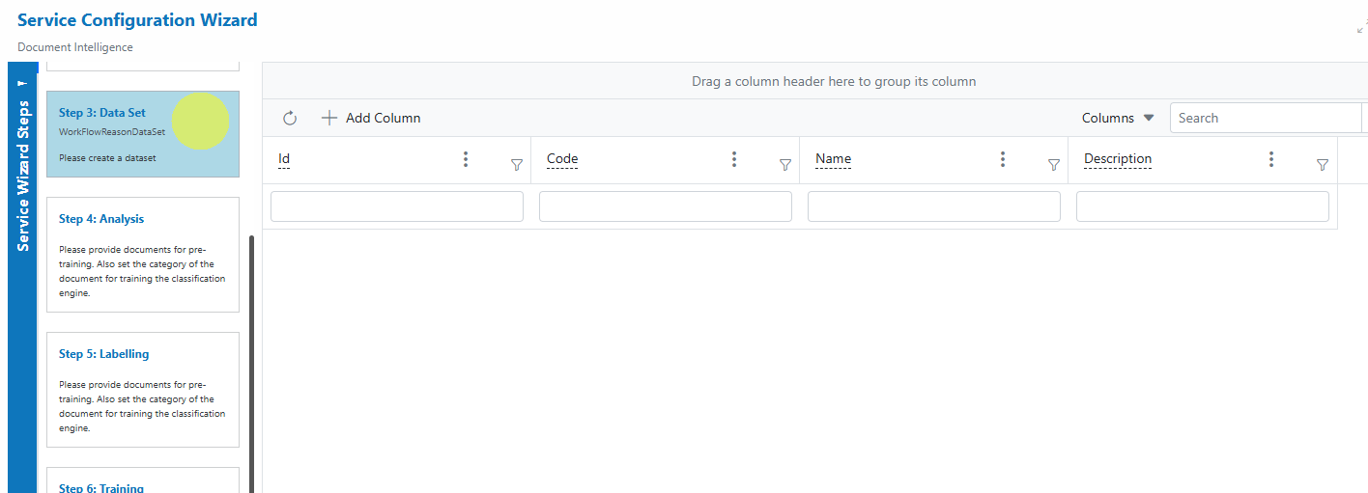Collapse the Service Wizard Steps side panel
The height and width of the screenshot is (493, 1368).
click(x=23, y=82)
